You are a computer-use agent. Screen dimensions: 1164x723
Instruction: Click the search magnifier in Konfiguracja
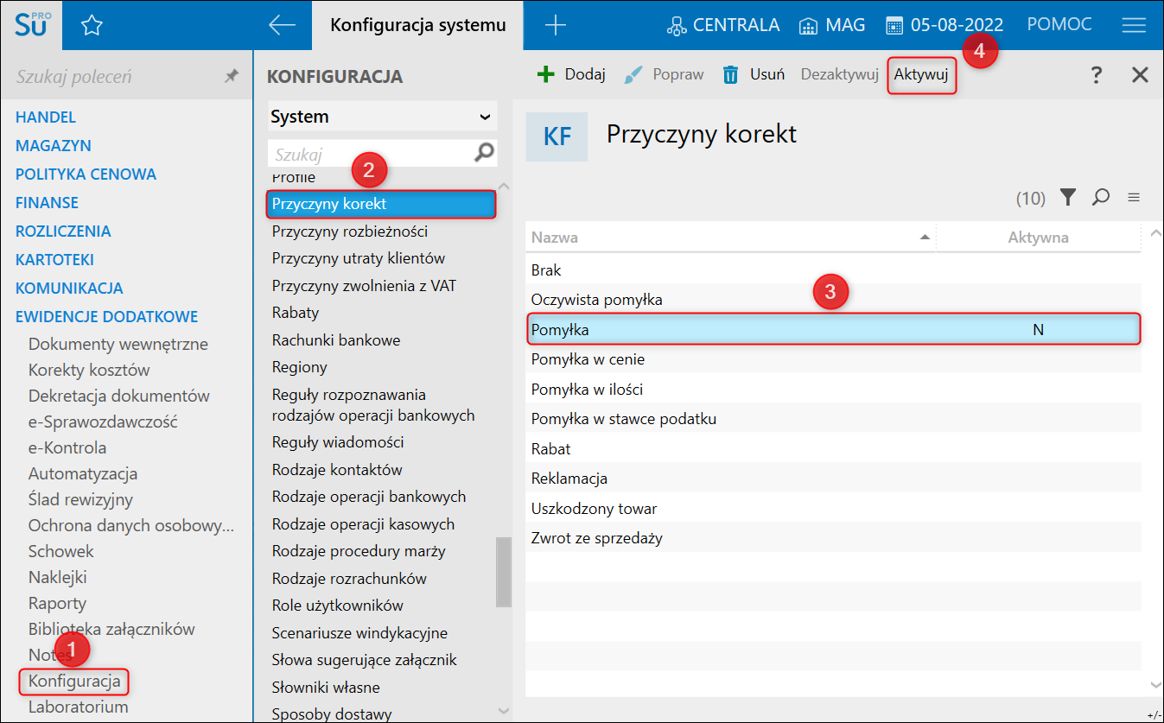(485, 153)
